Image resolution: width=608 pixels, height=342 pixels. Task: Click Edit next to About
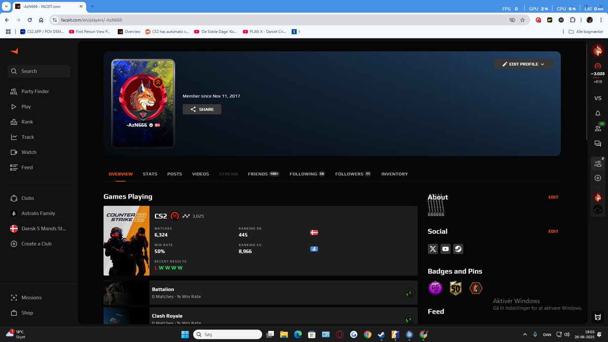[x=553, y=197]
